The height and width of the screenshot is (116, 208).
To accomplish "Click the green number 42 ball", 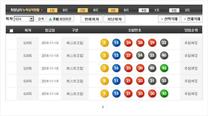I will 164,68.
